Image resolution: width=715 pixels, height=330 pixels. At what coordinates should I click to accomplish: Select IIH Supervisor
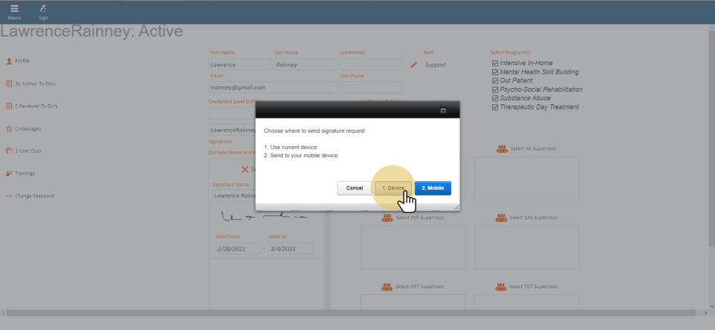pos(526,149)
